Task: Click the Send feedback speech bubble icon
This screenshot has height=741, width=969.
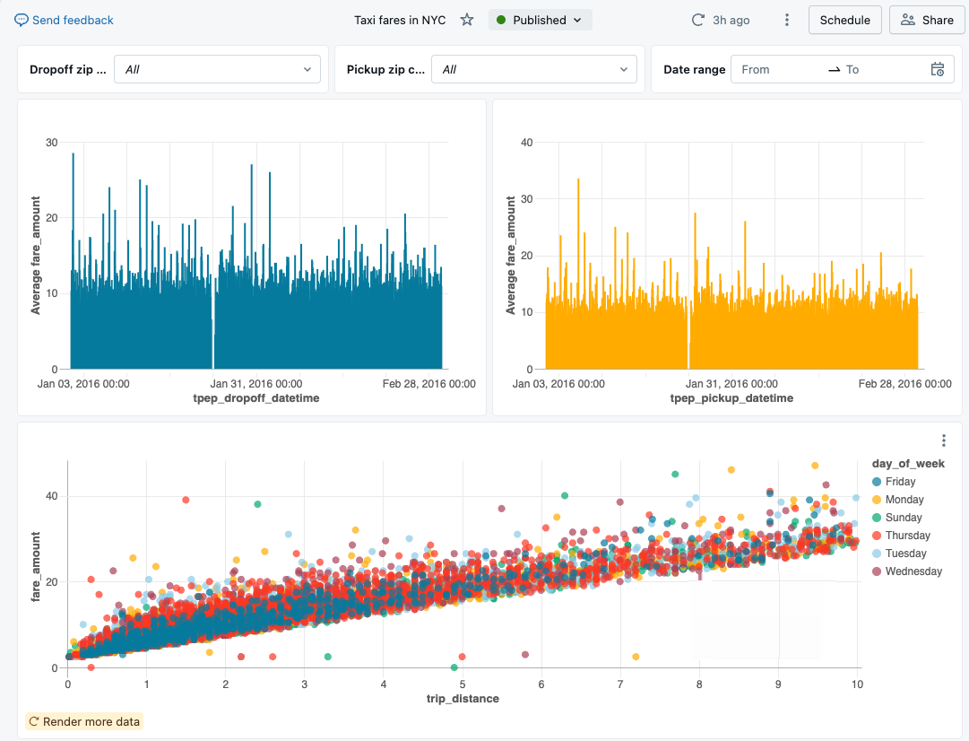Action: pyautogui.click(x=20, y=20)
